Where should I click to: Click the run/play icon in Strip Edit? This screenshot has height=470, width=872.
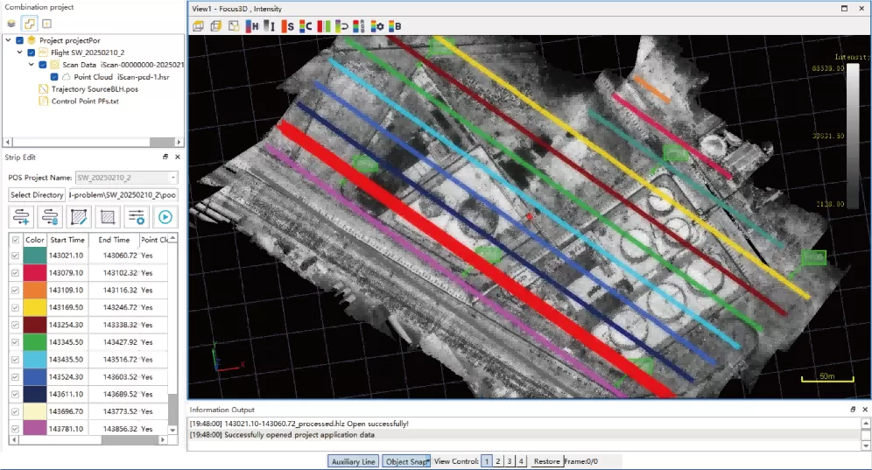tap(164, 217)
